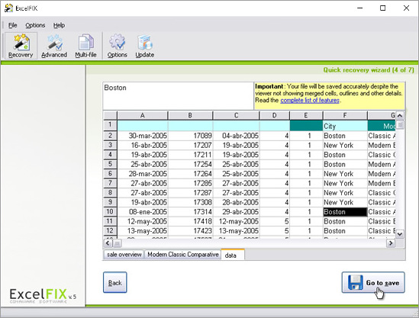Open the File menu
This screenshot has width=419, height=318.
point(12,25)
